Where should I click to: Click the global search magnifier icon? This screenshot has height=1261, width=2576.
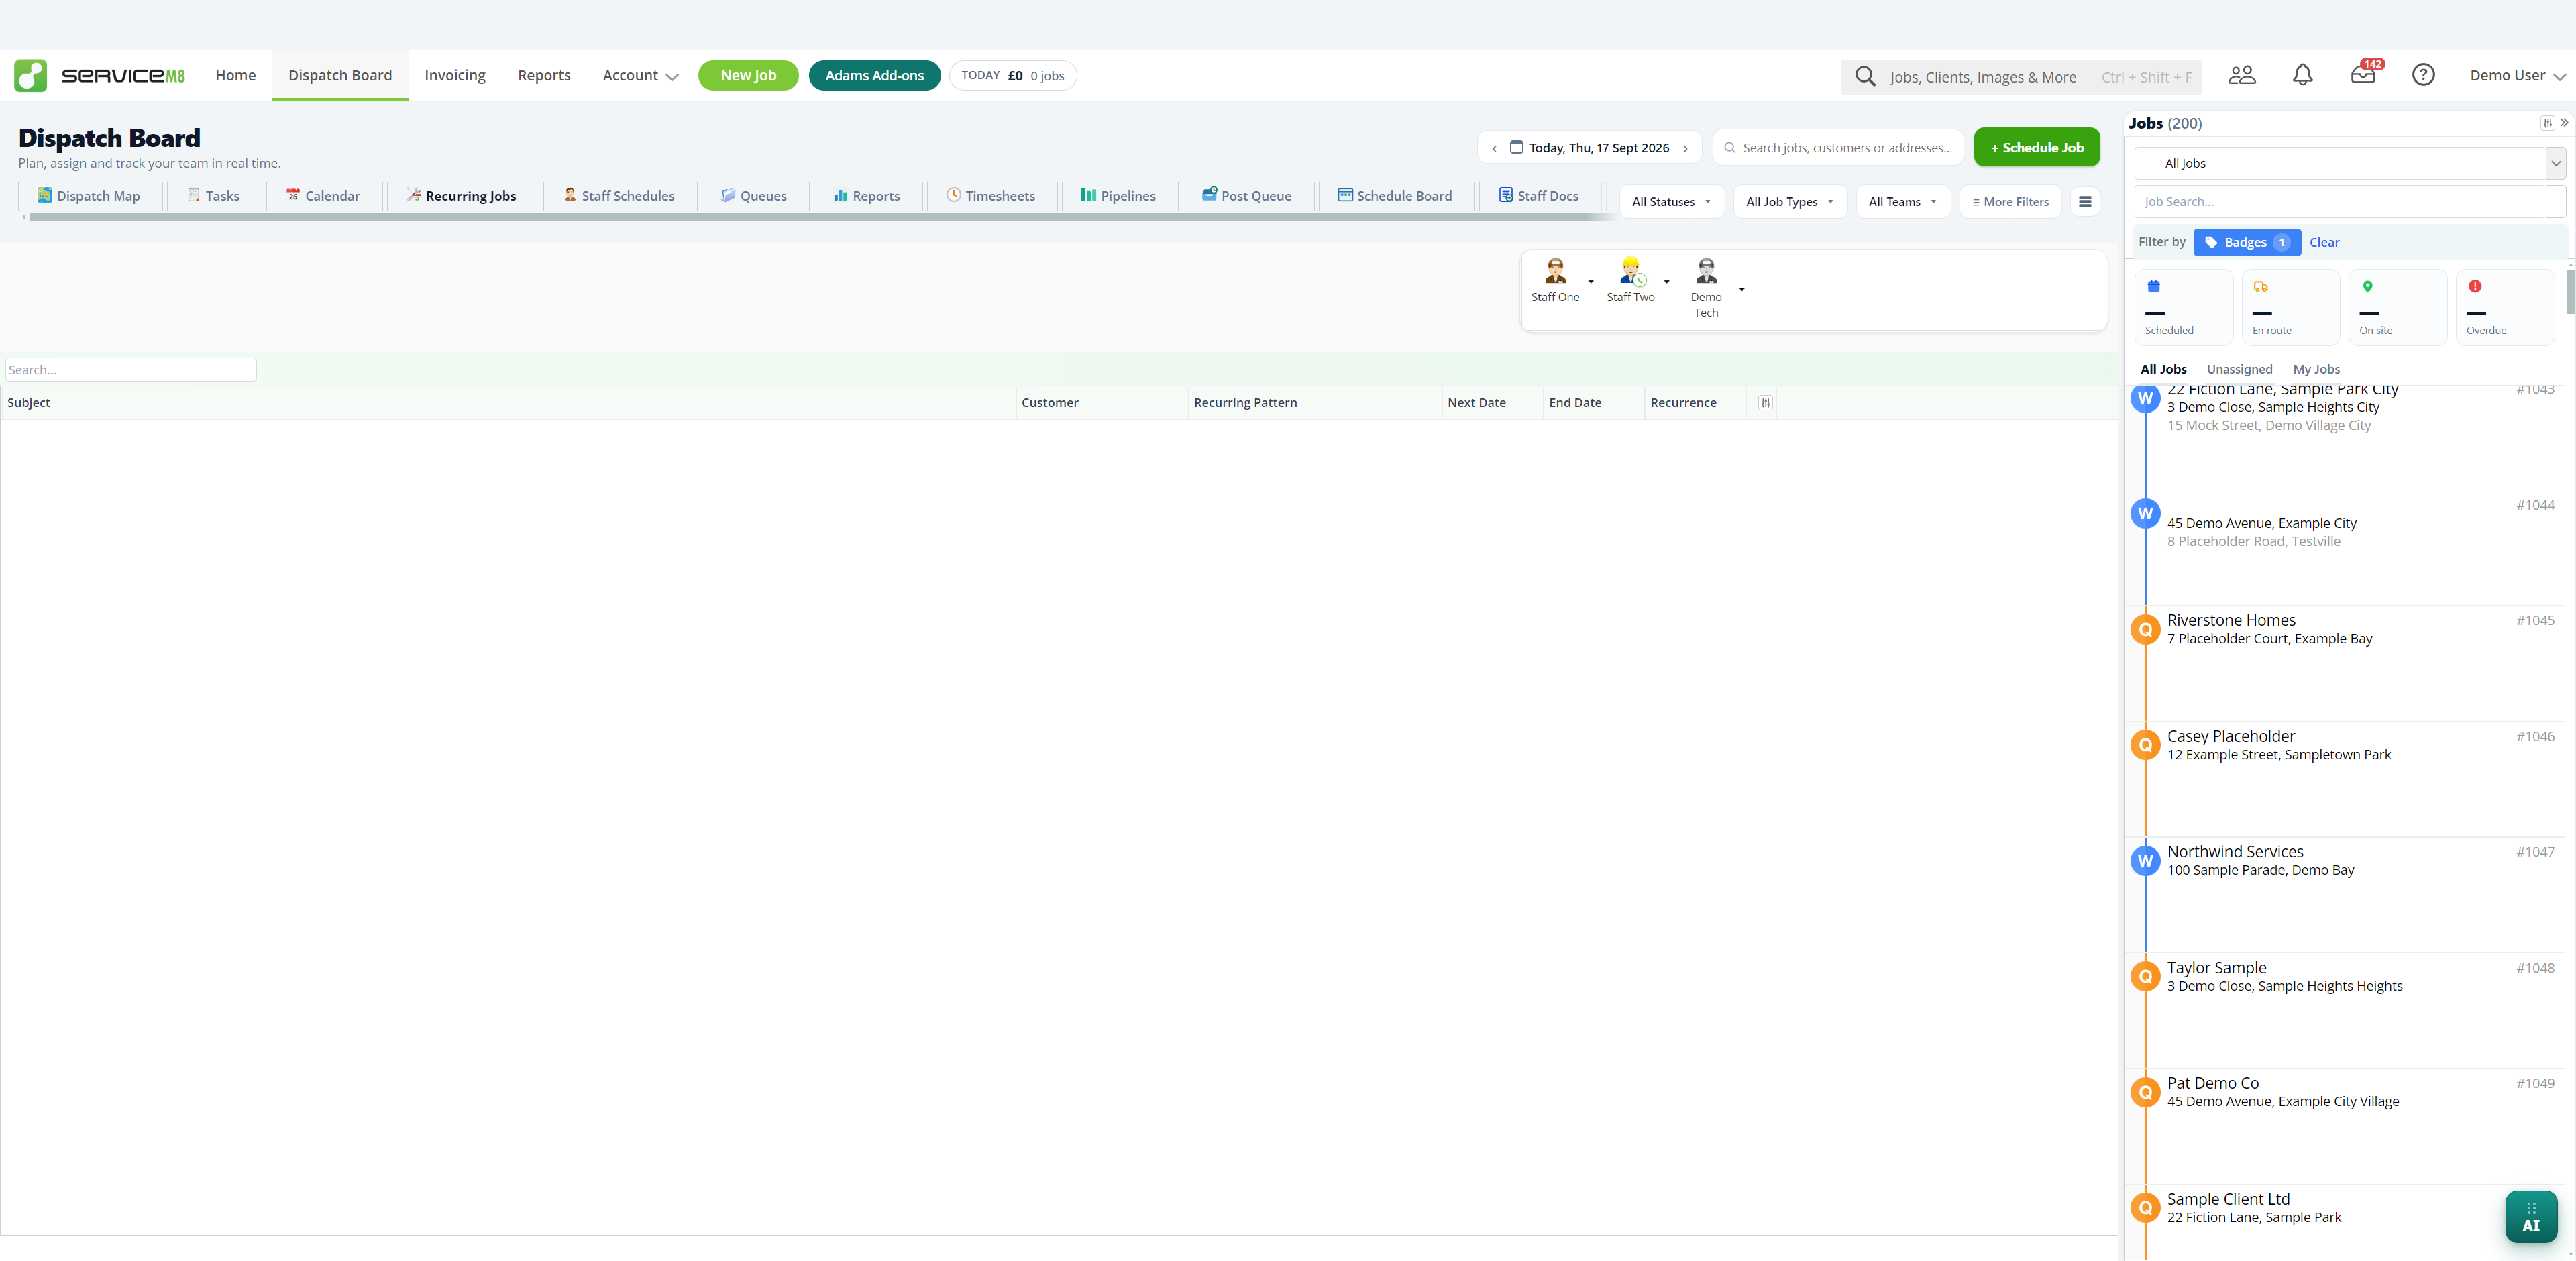[1865, 76]
